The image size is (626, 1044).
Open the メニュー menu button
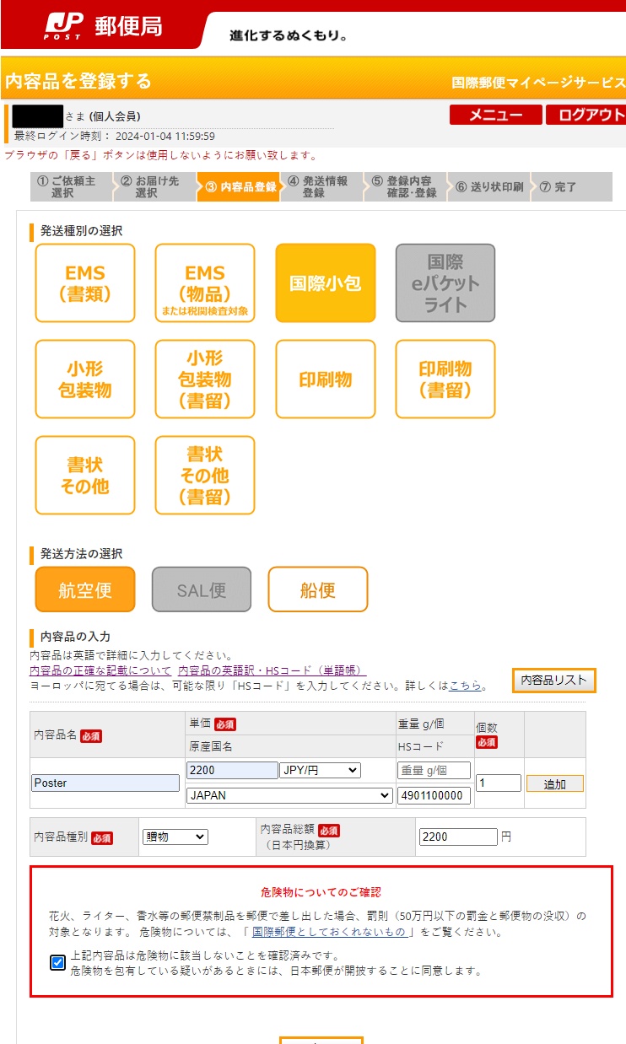495,116
